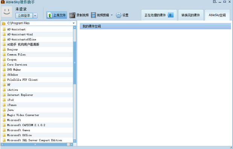Select the Coopen folder

pyautogui.click(x=37, y=59)
